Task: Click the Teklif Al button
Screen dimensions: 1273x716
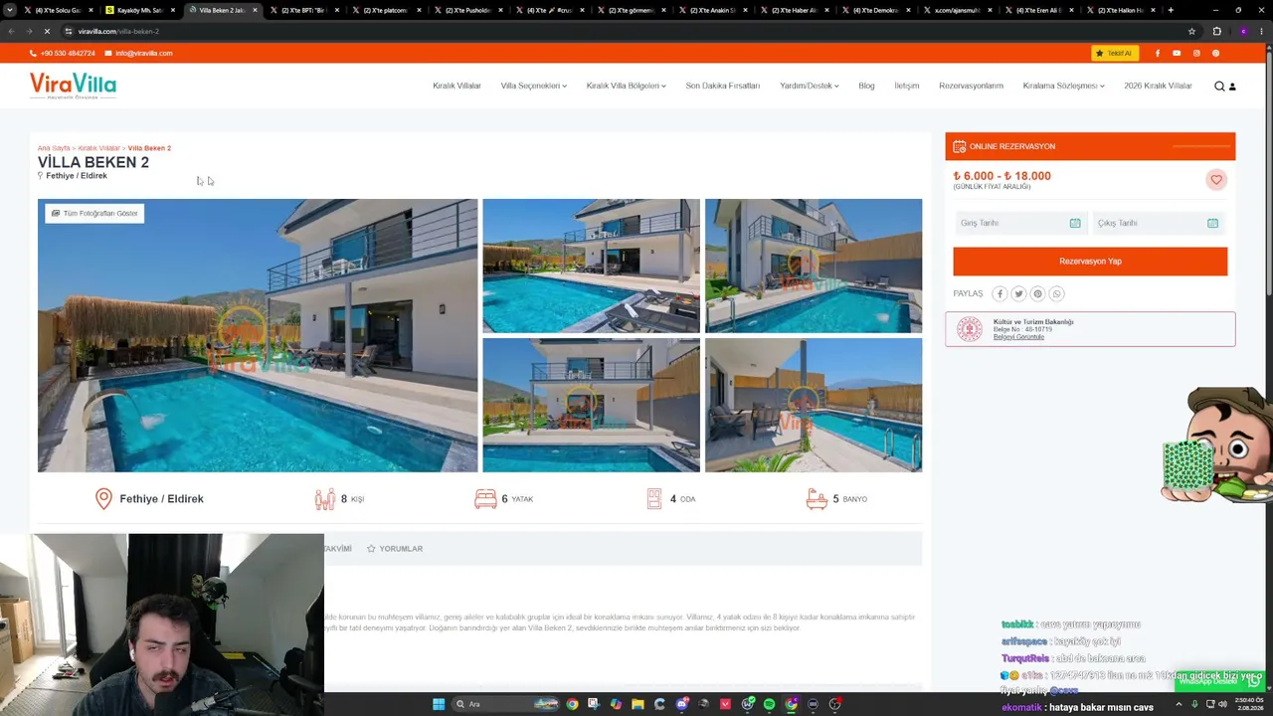Action: (x=1114, y=53)
